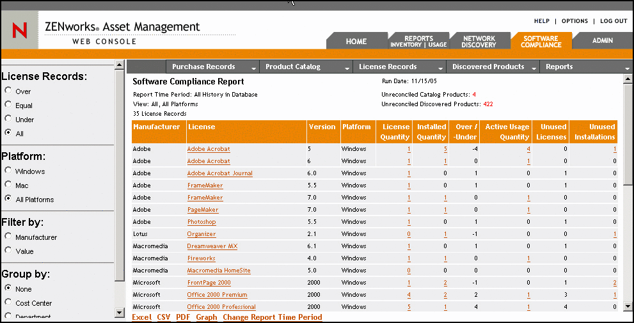
Task: Open the Adobe Acrobat Journal license
Action: click(x=220, y=173)
